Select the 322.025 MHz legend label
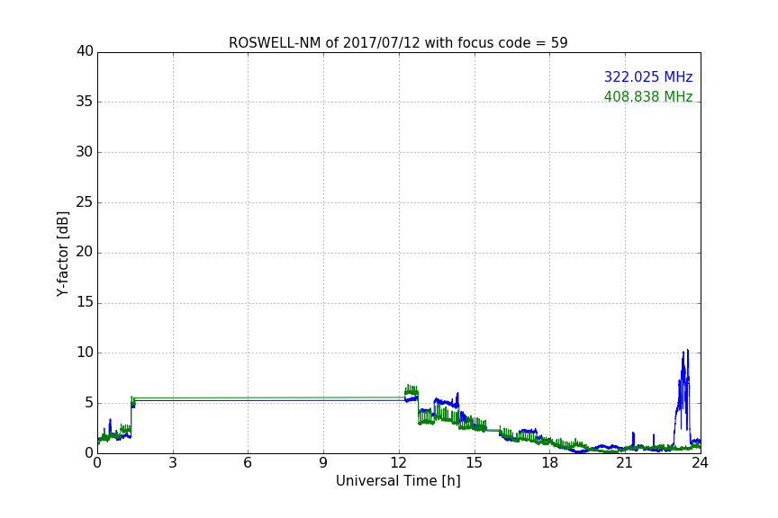 click(x=648, y=76)
